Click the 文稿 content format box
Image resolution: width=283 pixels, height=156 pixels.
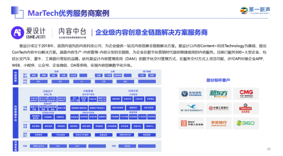pyautogui.click(x=103, y=82)
